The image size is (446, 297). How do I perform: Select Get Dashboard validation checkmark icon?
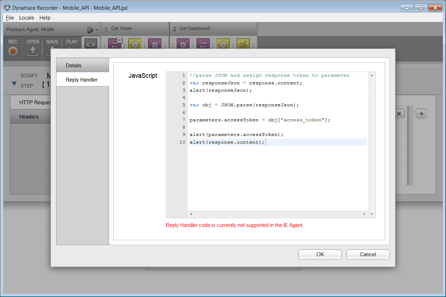point(243,44)
